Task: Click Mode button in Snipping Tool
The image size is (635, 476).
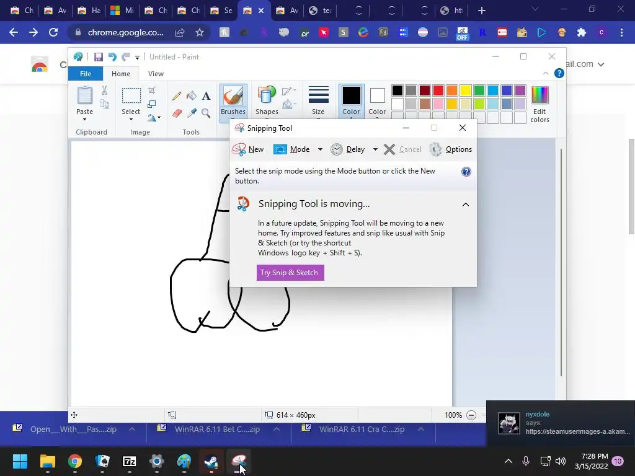Action: [x=293, y=149]
